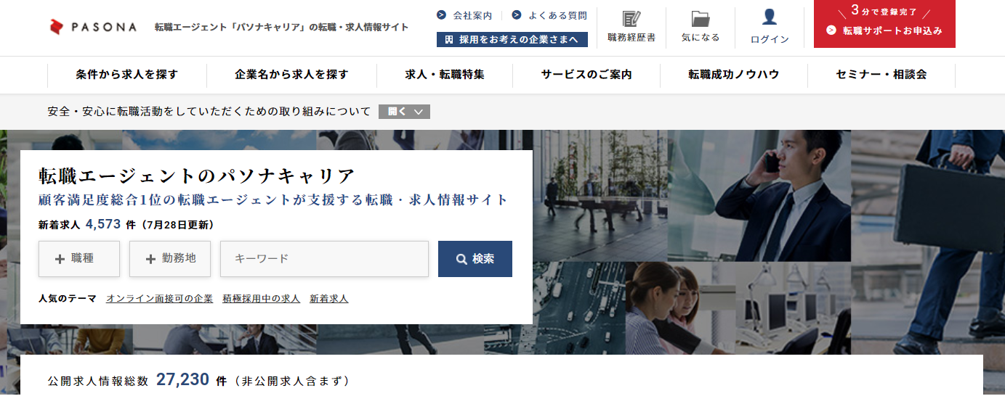Click the 27,230 public jobs total
Viewport: 1005px width, 404px height.
[x=182, y=379]
